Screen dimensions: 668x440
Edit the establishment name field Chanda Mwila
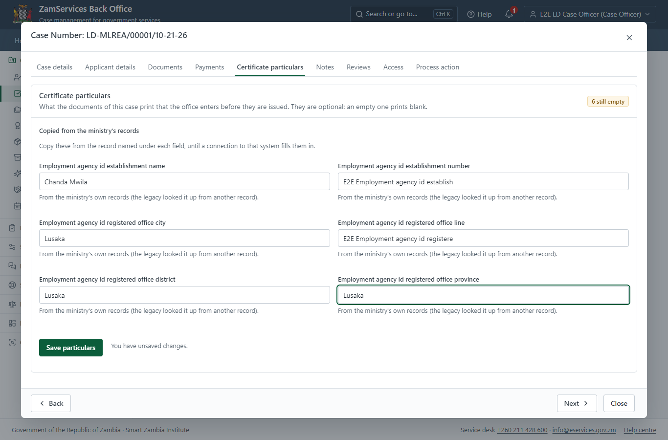pyautogui.click(x=184, y=181)
